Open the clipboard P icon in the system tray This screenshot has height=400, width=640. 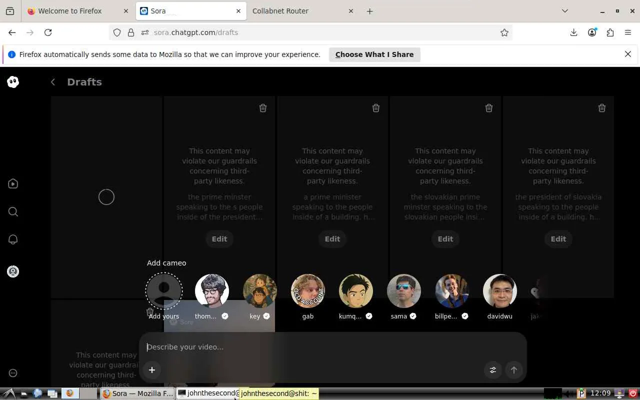click(x=581, y=393)
